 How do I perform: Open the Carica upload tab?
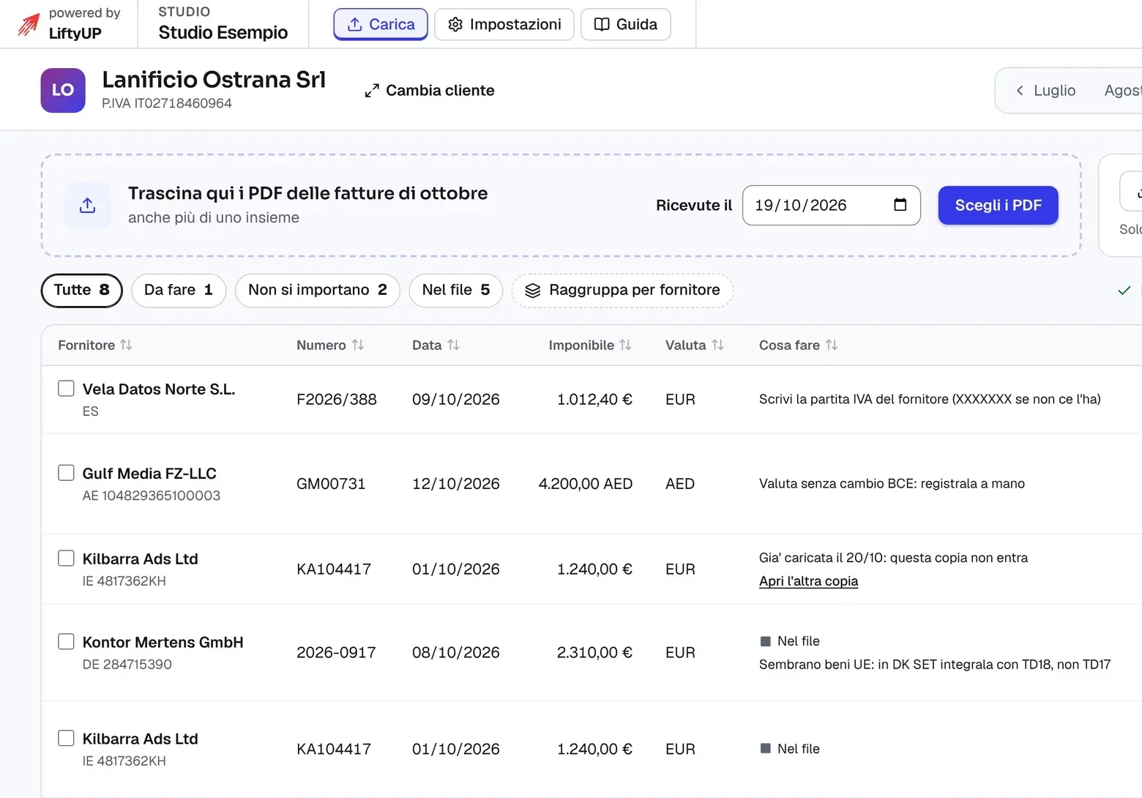coord(381,24)
